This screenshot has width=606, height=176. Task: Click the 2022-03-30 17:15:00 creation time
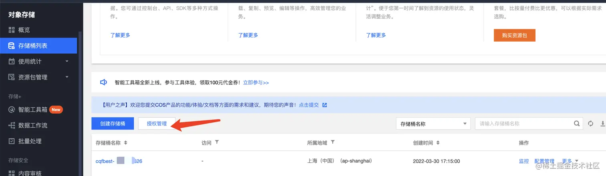[x=436, y=161]
